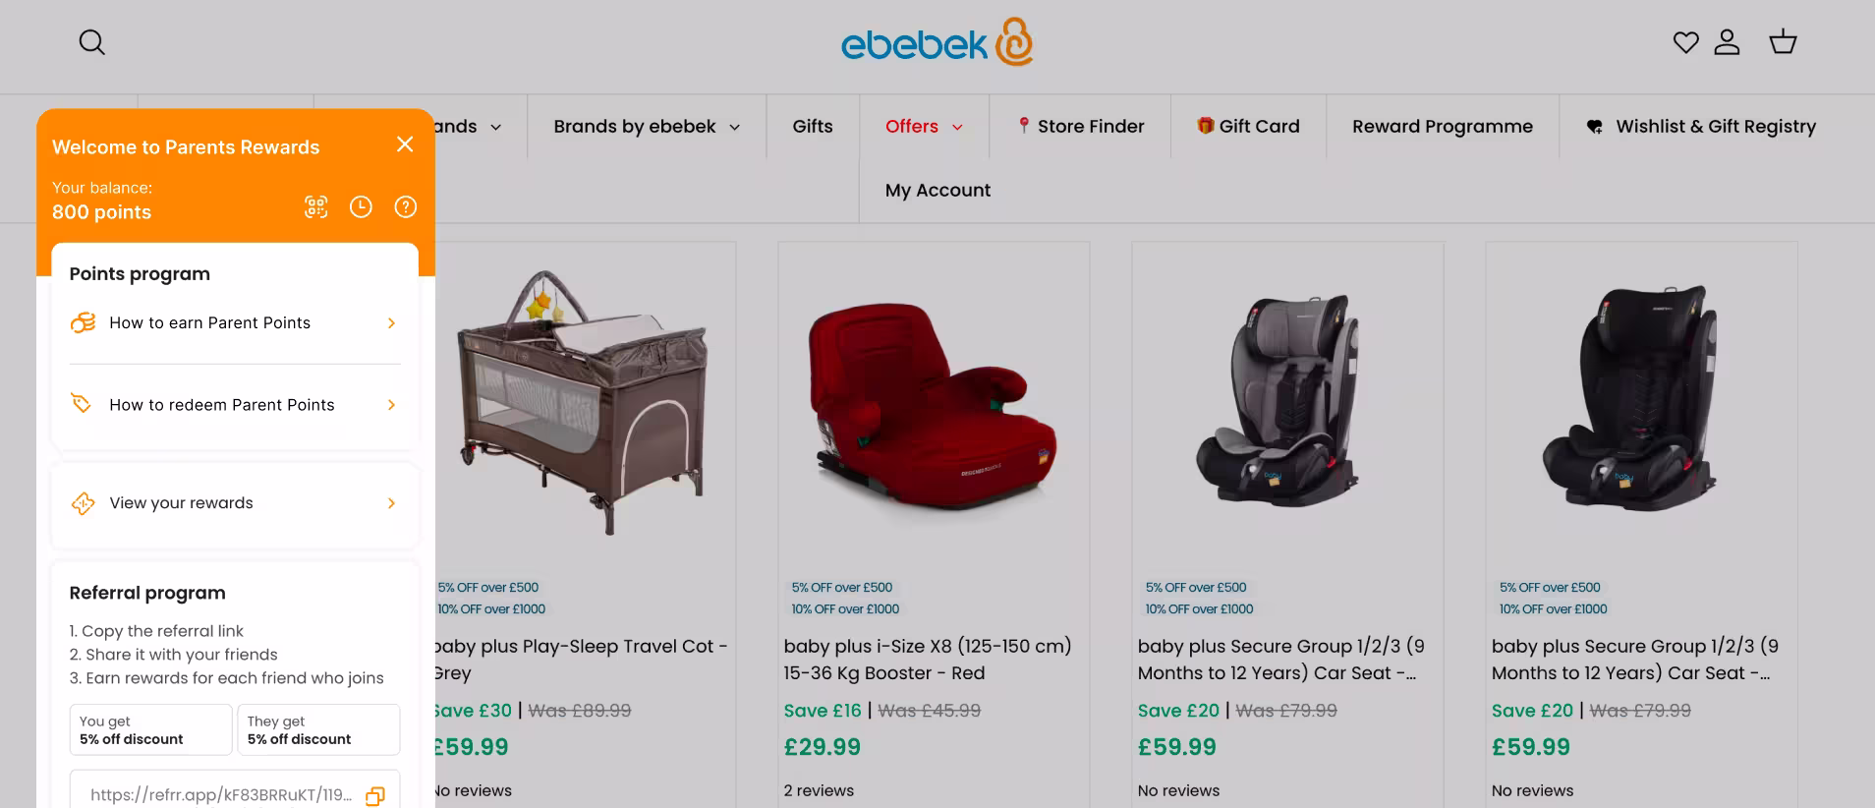Expand How to redeem Parent Points
Viewport: 1875px width, 808px height.
click(235, 405)
